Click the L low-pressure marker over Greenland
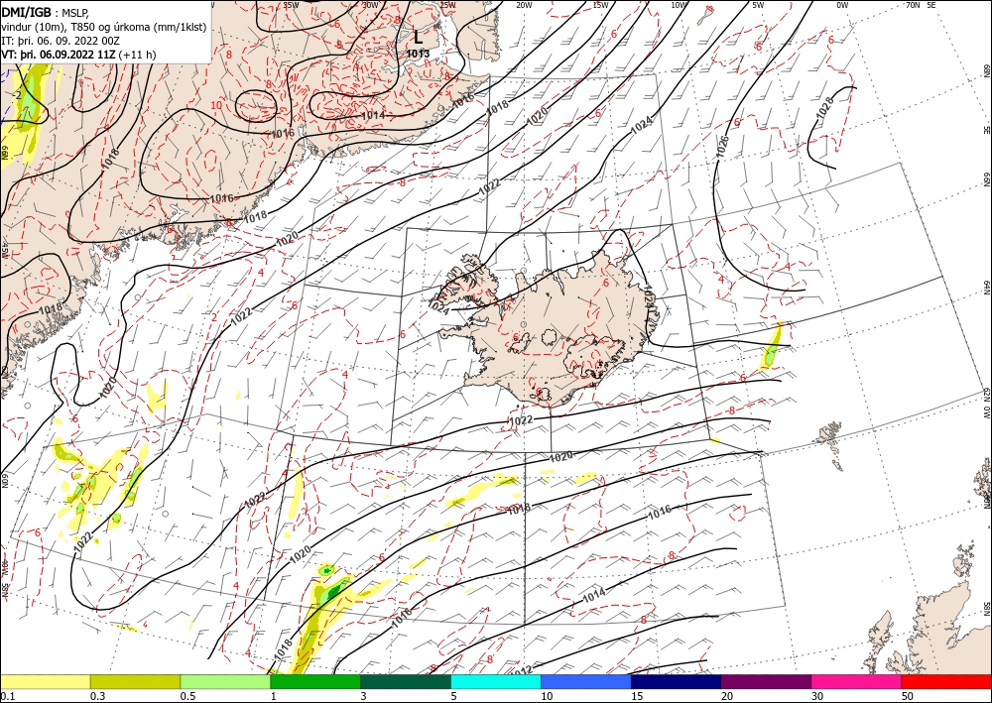This screenshot has height=703, width=992. point(418,37)
